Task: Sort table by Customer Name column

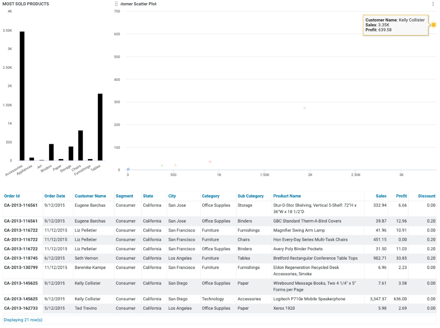Action: click(x=90, y=196)
